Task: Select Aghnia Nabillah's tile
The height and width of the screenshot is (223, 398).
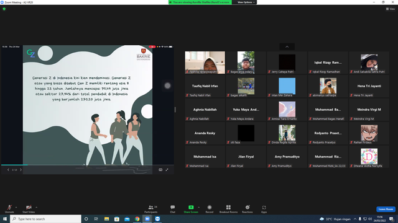Action: pyautogui.click(x=205, y=110)
